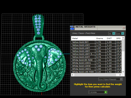Close the Metal Weights panel
Image resolution: width=131 pixels, height=98 pixels.
coord(124,27)
